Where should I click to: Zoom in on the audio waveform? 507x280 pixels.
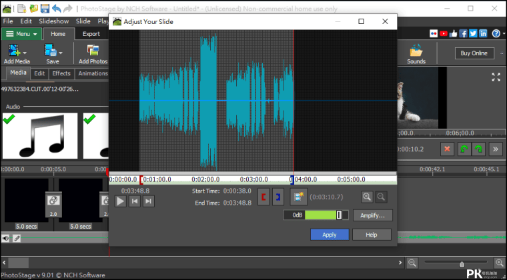(367, 197)
